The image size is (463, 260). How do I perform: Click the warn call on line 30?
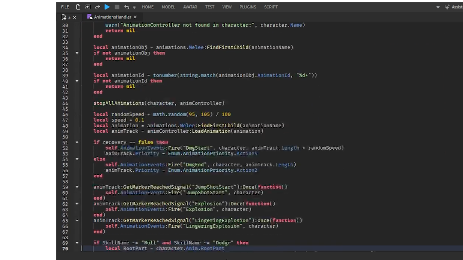pyautogui.click(x=111, y=25)
